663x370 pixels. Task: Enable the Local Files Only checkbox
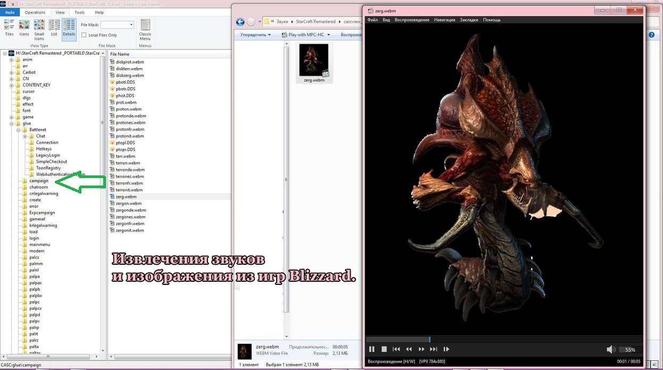84,35
